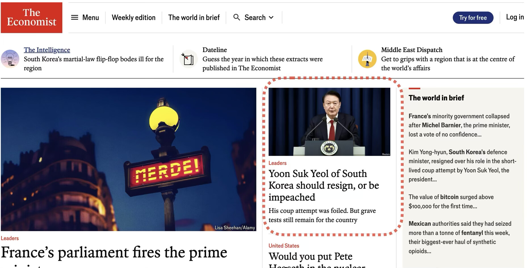Click the United States section tag
The height and width of the screenshot is (268, 528).
click(x=284, y=246)
